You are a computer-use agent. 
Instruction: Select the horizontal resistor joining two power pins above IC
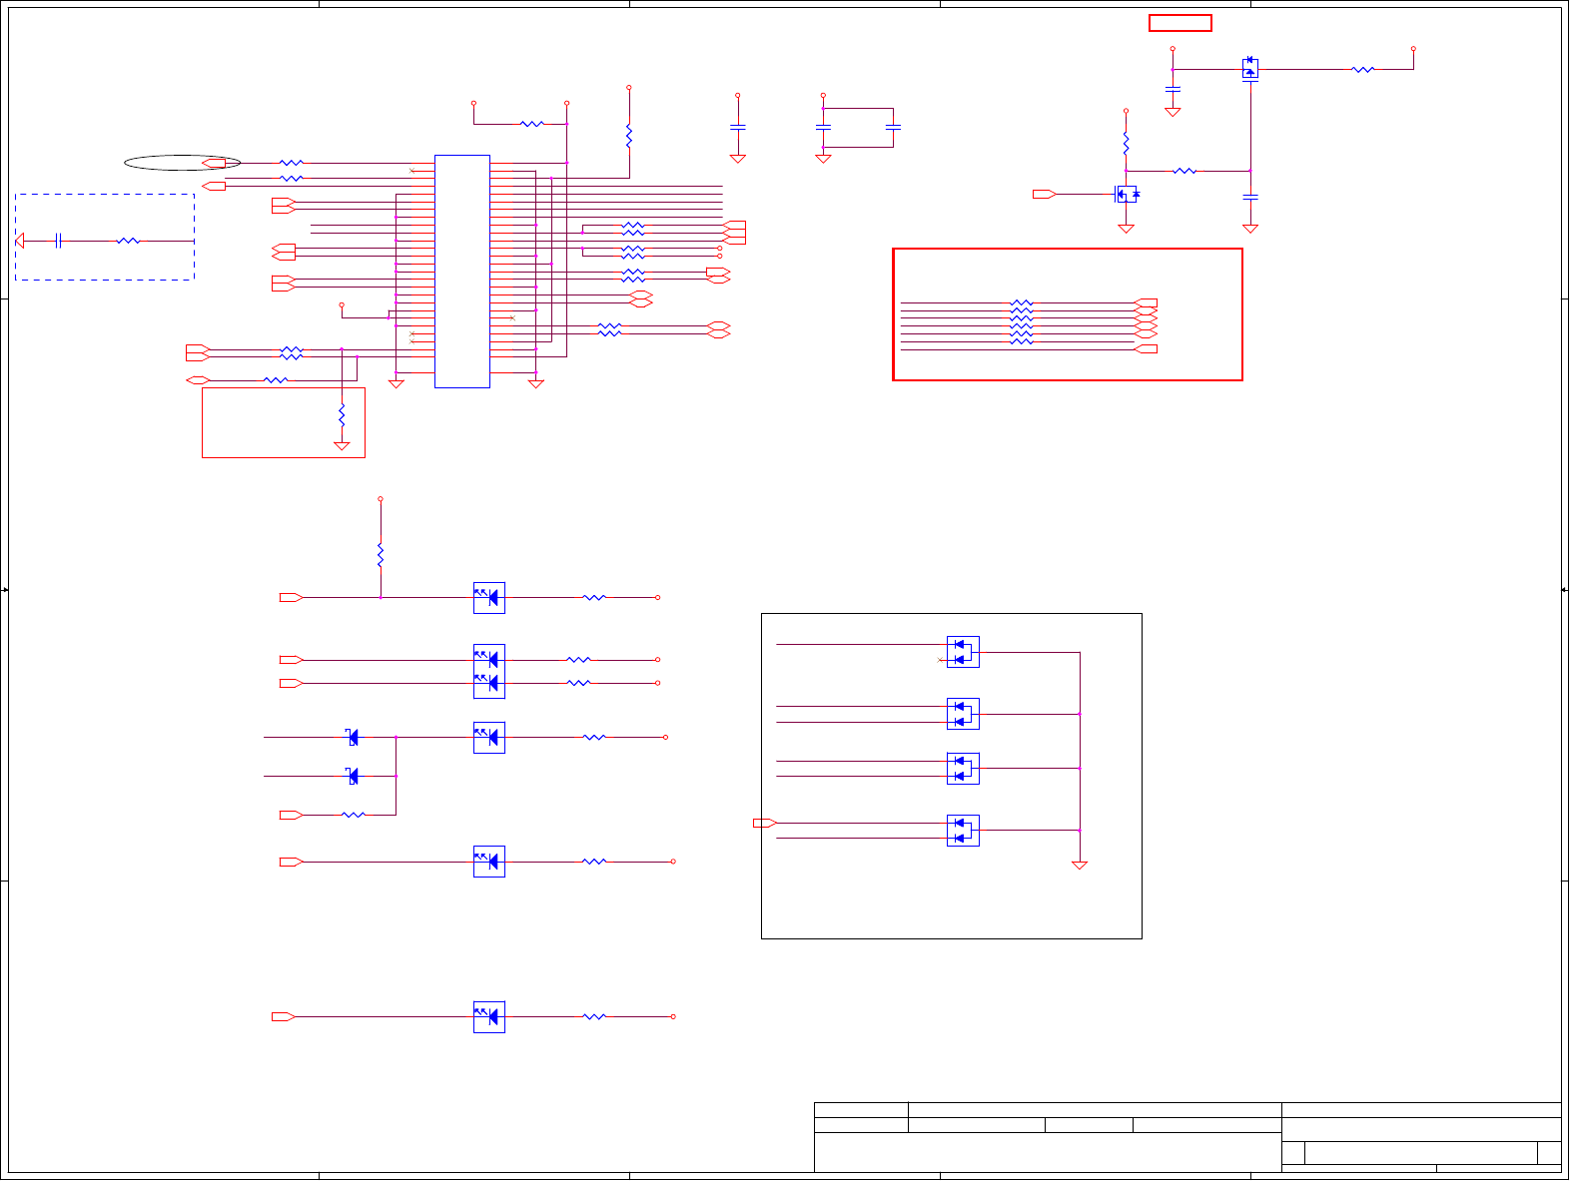[532, 124]
